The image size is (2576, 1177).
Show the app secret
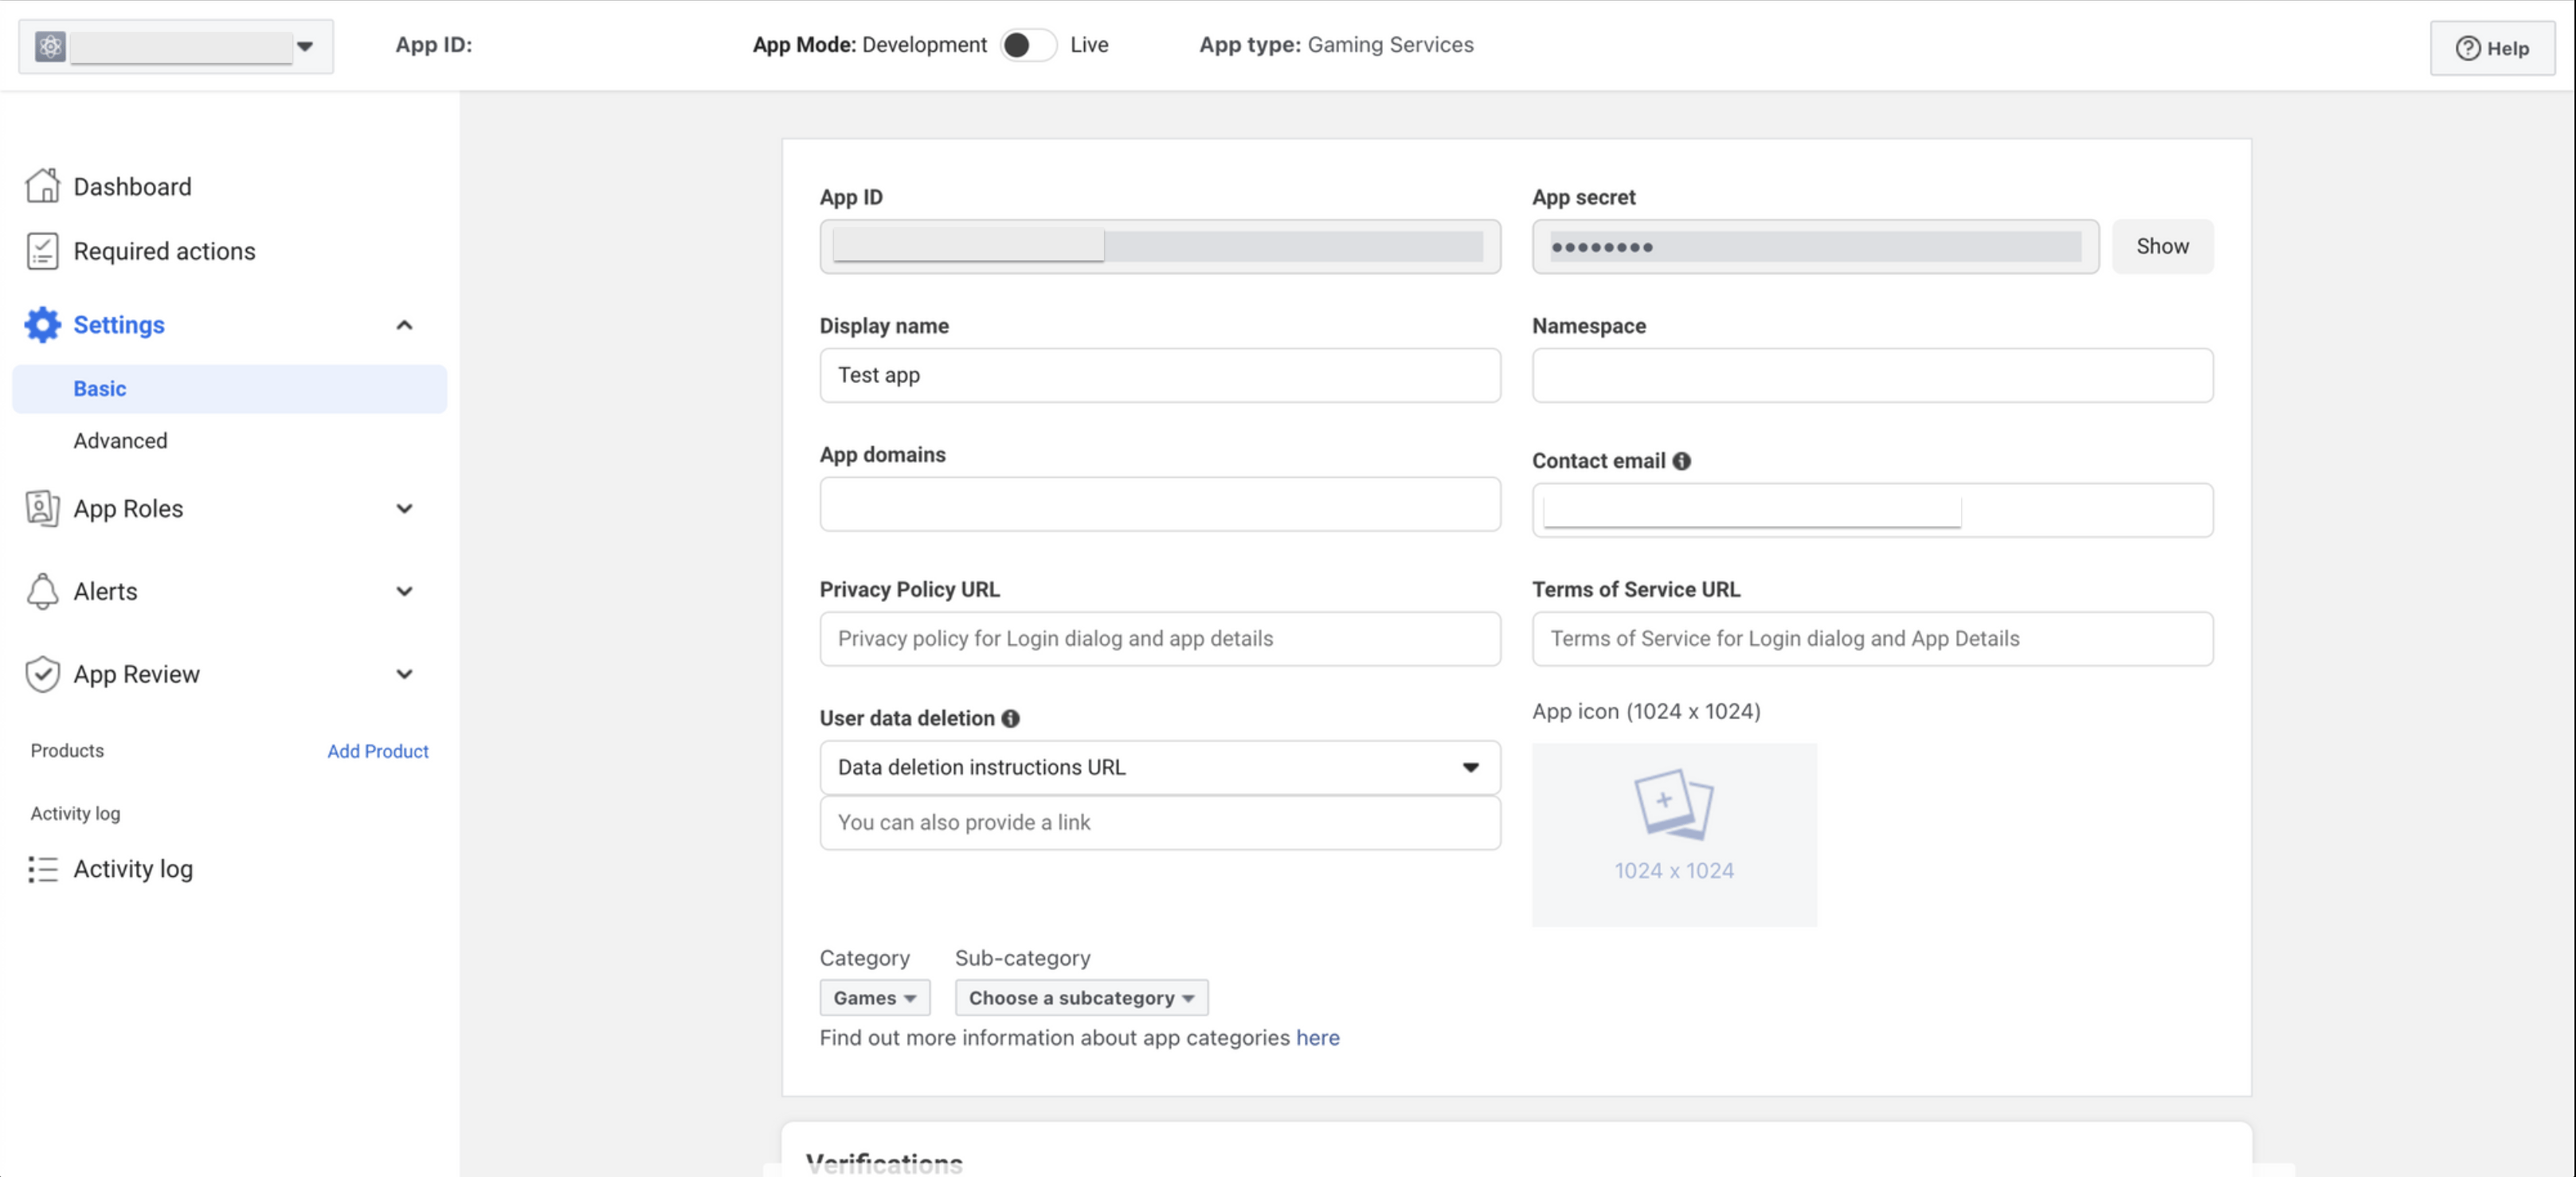pos(2161,246)
